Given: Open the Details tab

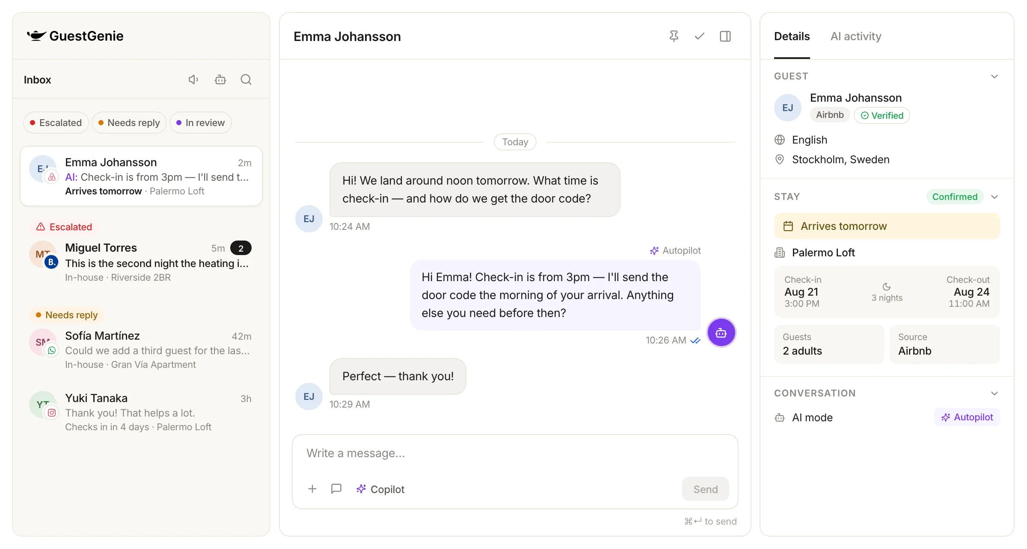Looking at the screenshot, I should [x=792, y=36].
